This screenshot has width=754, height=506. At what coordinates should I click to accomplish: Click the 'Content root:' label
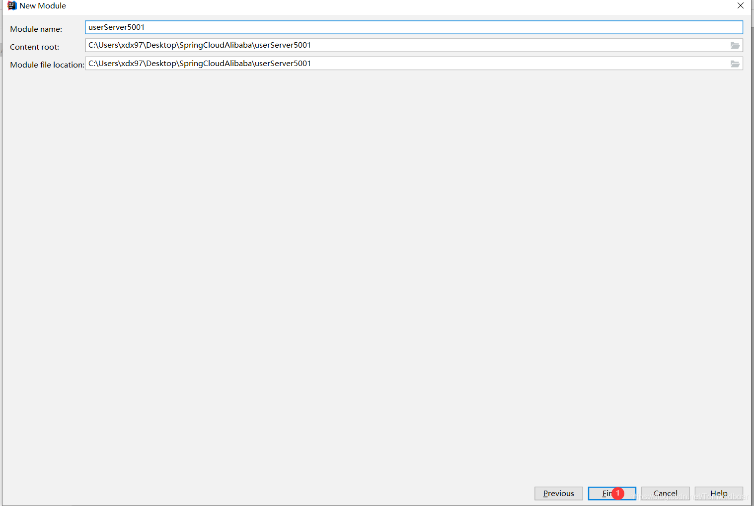35,47
